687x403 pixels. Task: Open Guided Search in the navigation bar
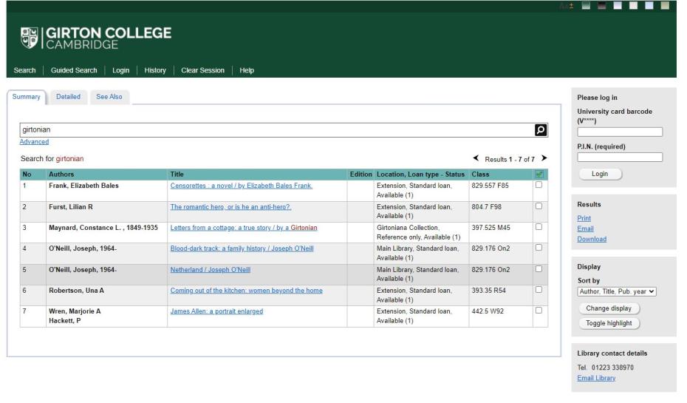(x=74, y=70)
